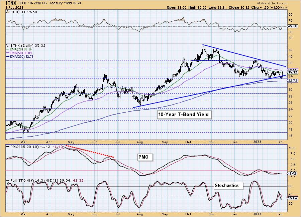Screen dimensions: 301x217
Task: Select the Close 35.32 header value
Action: coord(239,7)
